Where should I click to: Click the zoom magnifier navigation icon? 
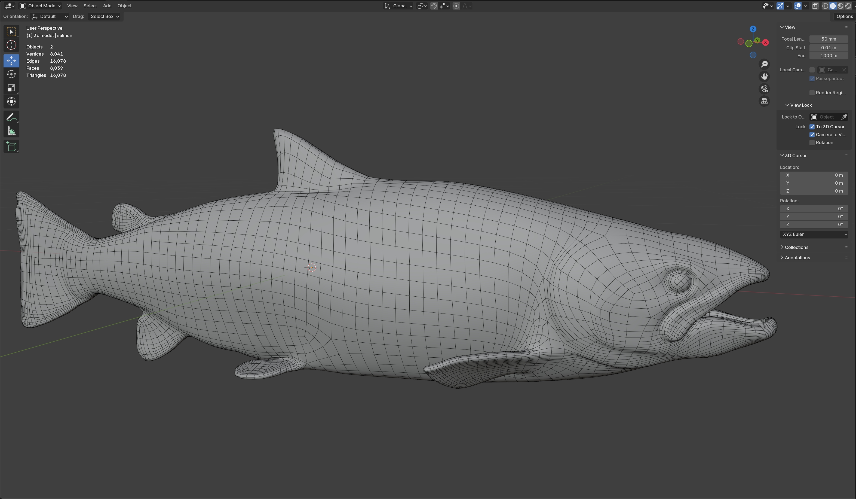click(764, 64)
